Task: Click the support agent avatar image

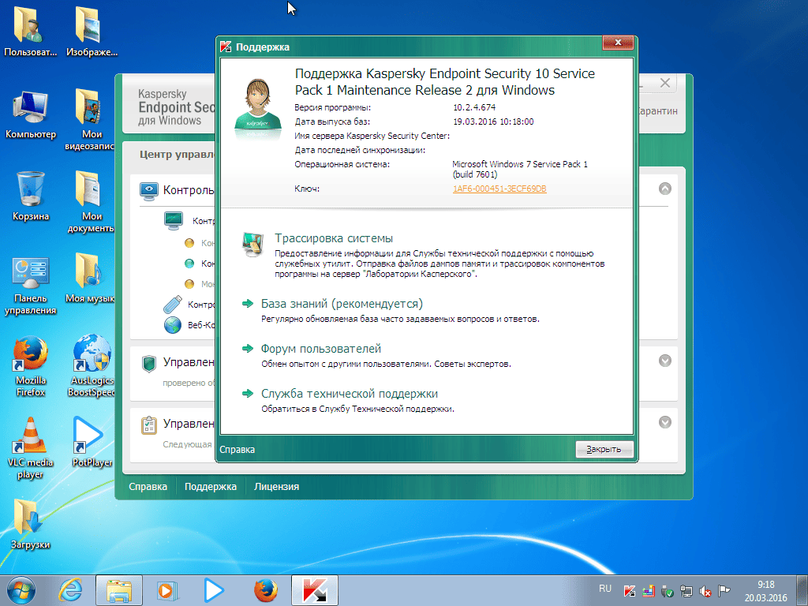Action: [x=258, y=109]
